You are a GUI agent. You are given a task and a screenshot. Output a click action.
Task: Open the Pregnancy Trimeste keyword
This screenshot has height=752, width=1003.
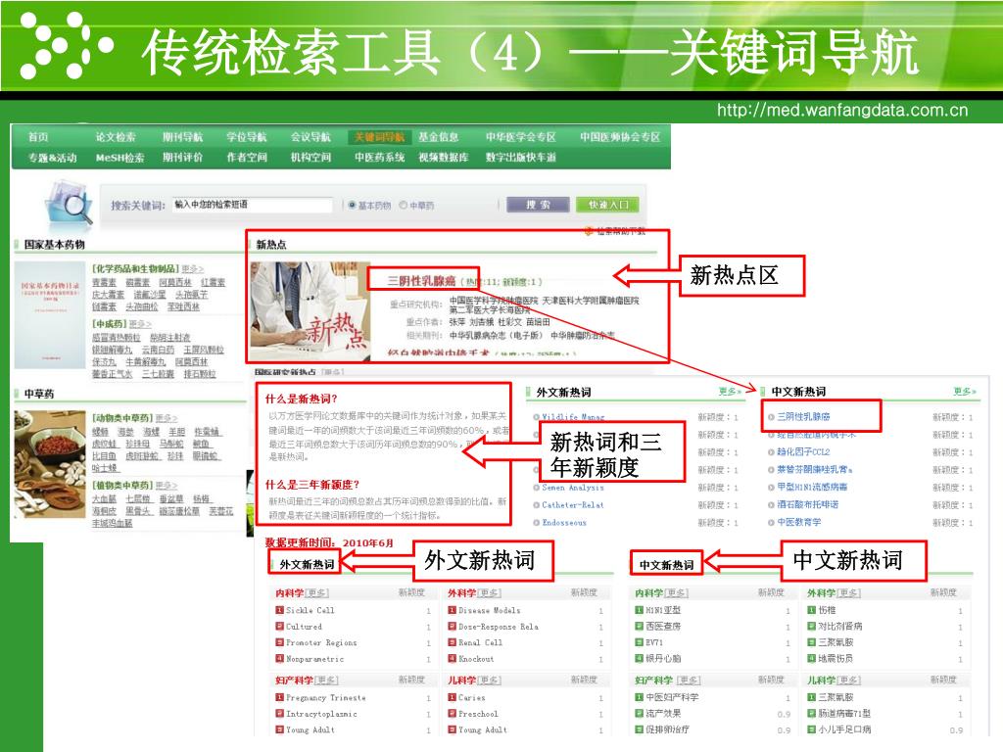coord(326,697)
